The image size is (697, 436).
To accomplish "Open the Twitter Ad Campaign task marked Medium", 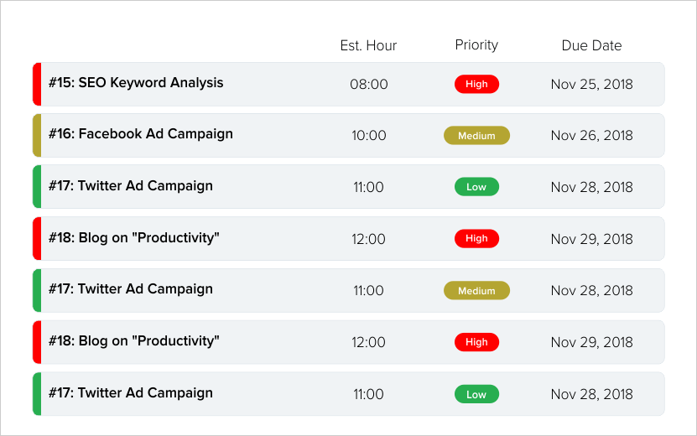I will [131, 289].
